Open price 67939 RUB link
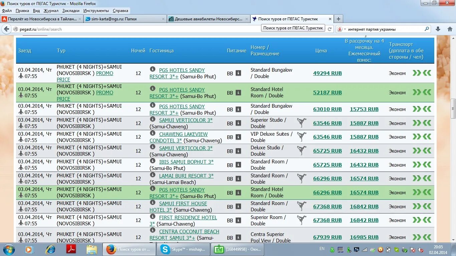Image resolution: width=456 pixels, height=256 pixels. pyautogui.click(x=327, y=237)
